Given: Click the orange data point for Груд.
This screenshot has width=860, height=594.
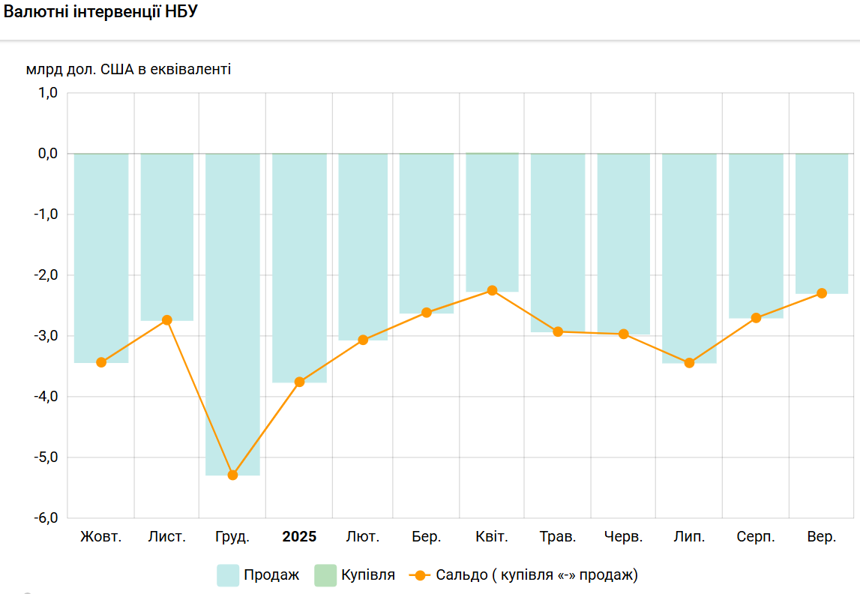Looking at the screenshot, I should (232, 475).
